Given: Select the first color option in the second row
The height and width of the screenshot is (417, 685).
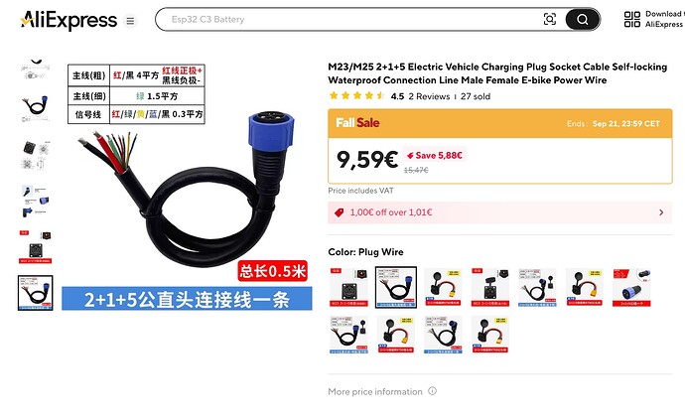Looking at the screenshot, I should click(348, 335).
